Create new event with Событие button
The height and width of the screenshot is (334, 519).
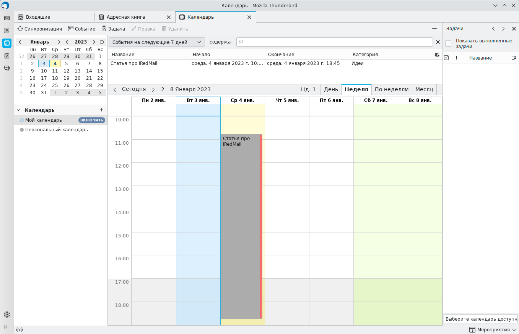tap(81, 29)
